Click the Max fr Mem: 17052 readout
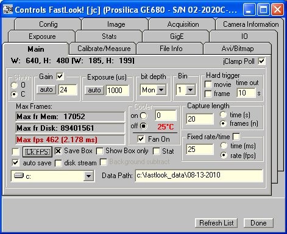287x234 pixels. 70,117
